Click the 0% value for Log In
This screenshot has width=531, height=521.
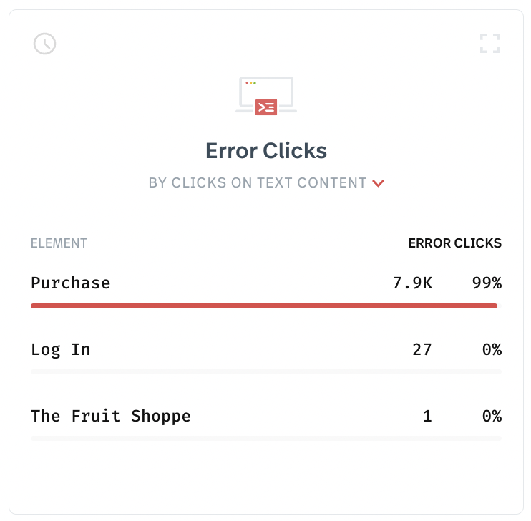coord(492,349)
